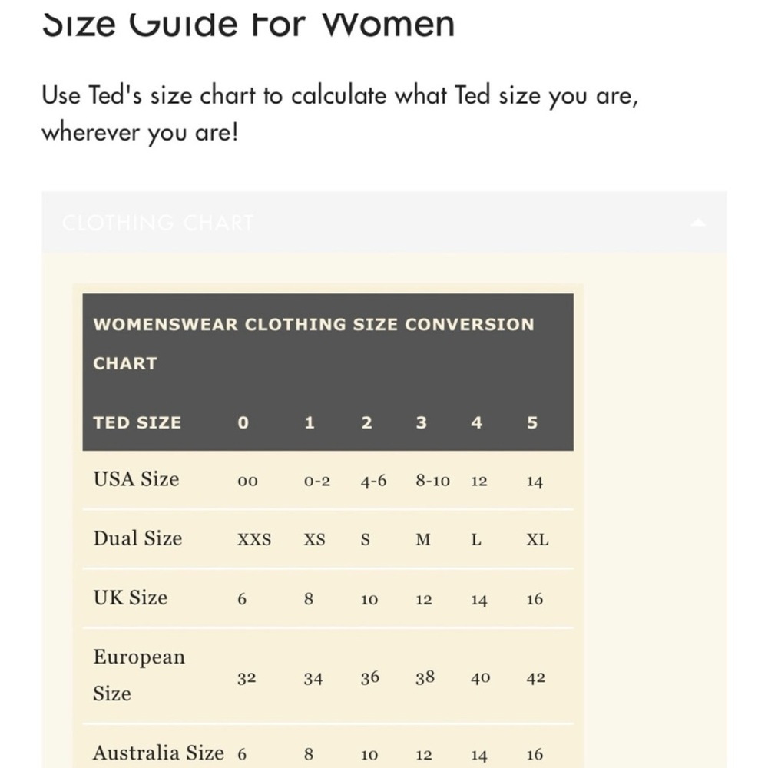This screenshot has height=768, width=768.
Task: Select Ted Size 4 column header
Action: [x=477, y=422]
